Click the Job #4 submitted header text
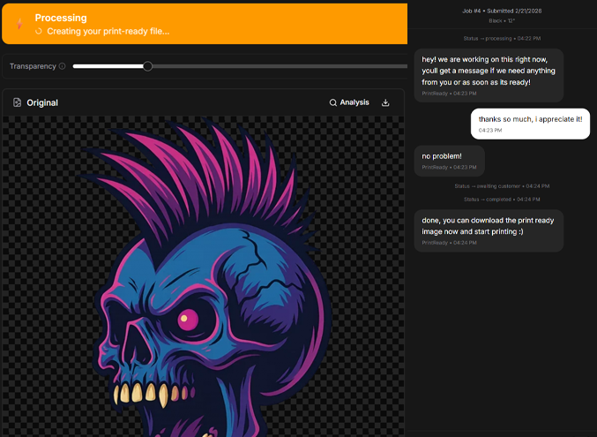 pos(502,11)
